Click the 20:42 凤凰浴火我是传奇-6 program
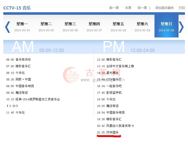 [115, 126]
